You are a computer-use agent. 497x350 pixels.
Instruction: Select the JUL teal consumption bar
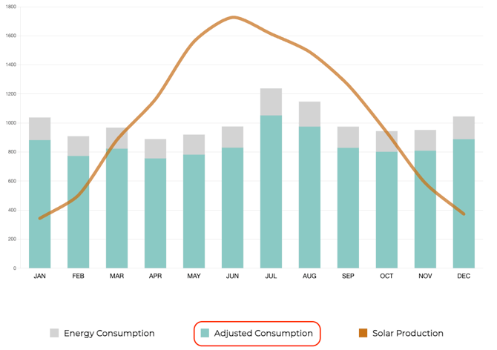point(271,193)
